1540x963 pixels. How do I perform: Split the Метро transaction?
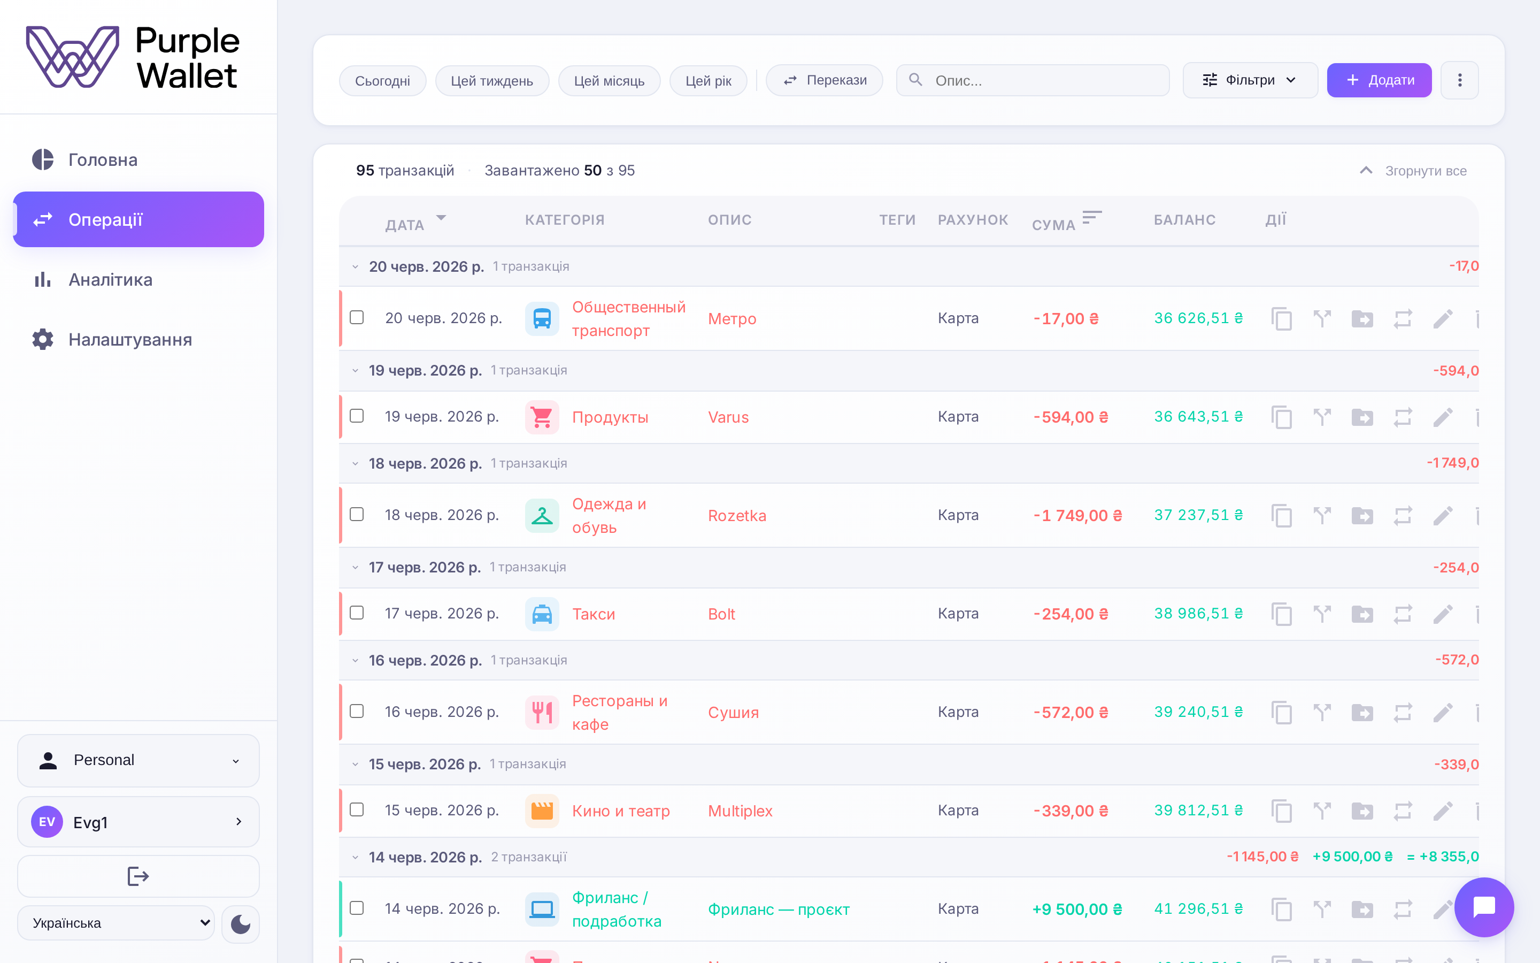tap(1322, 318)
